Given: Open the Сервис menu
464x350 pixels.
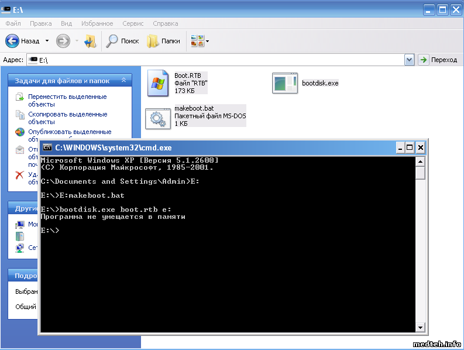Looking at the screenshot, I should click(x=133, y=23).
